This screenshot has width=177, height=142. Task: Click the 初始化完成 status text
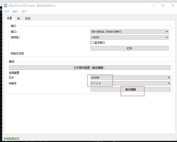click(x=17, y=54)
